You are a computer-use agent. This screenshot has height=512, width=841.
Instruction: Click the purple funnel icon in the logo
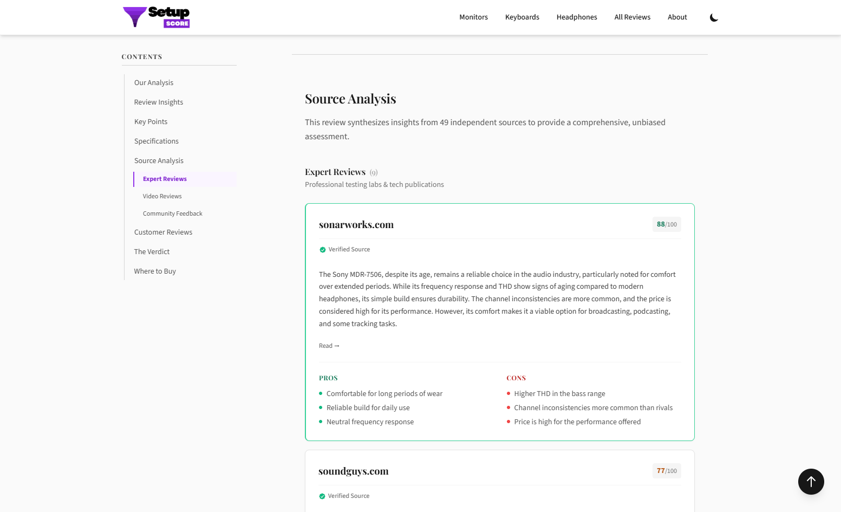pyautogui.click(x=135, y=17)
